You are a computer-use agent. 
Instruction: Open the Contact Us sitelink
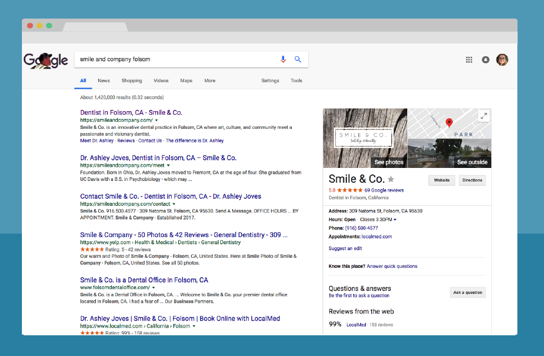(150, 141)
